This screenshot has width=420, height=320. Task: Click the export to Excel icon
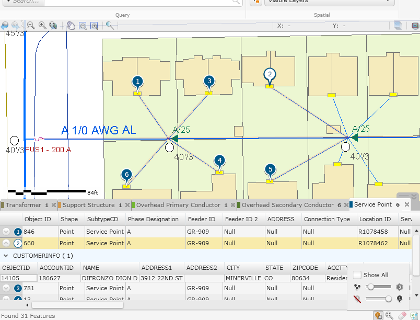tap(414, 315)
